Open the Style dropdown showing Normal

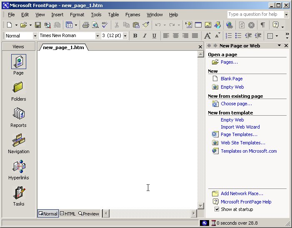tap(35, 35)
